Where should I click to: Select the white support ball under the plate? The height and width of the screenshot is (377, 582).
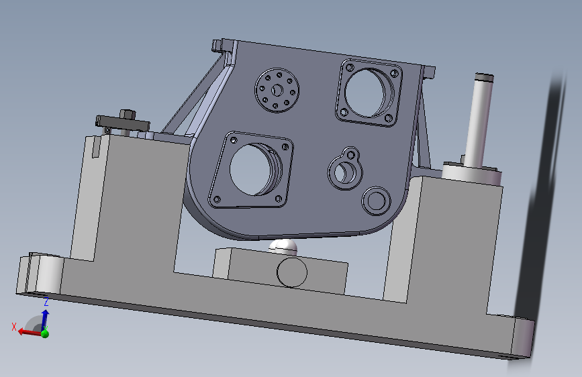point(283,247)
